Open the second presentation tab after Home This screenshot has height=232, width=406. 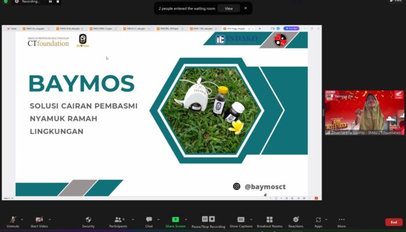click(70, 29)
